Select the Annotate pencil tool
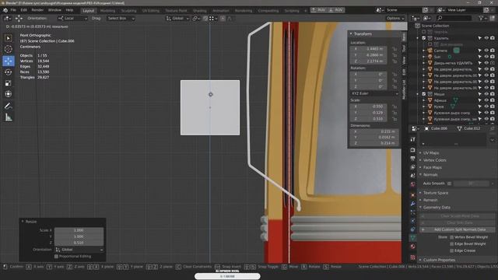This screenshot has width=498, height=280. point(9,106)
